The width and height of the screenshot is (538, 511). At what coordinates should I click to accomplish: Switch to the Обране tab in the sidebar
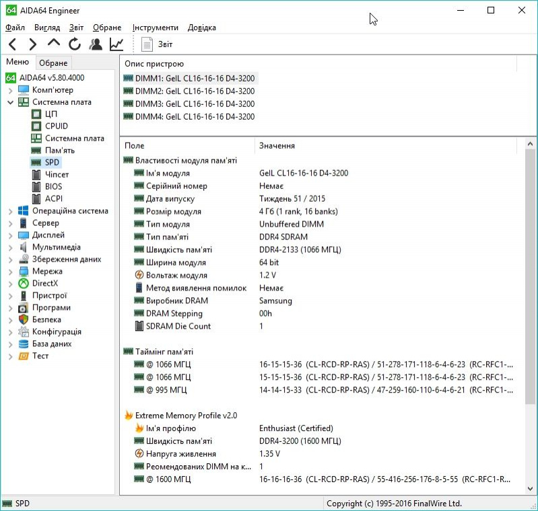point(53,63)
